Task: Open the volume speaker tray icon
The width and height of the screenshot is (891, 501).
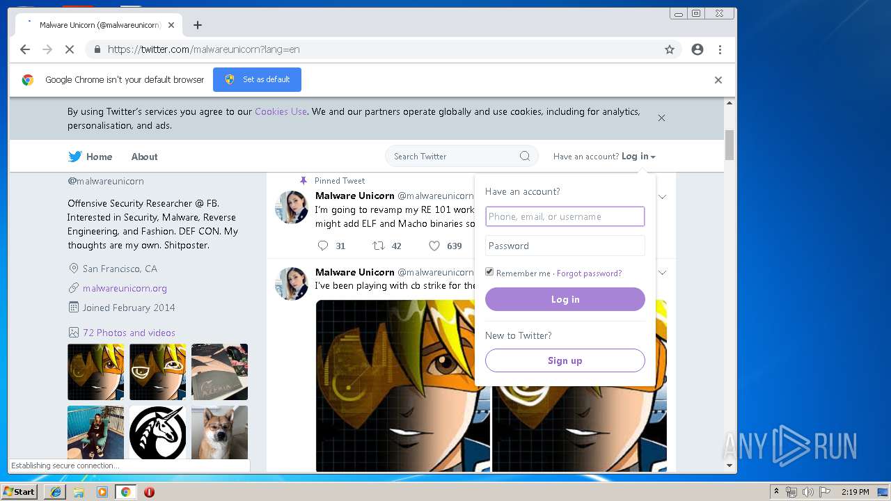Action: coord(808,492)
